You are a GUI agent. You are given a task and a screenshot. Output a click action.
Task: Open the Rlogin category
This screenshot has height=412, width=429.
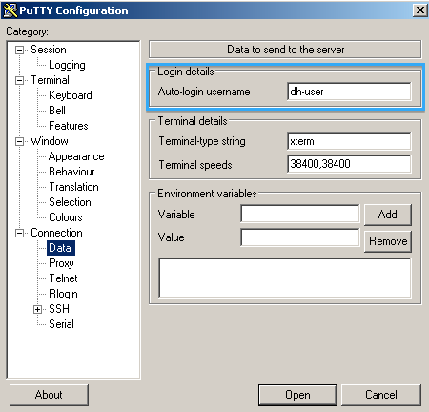(63, 294)
